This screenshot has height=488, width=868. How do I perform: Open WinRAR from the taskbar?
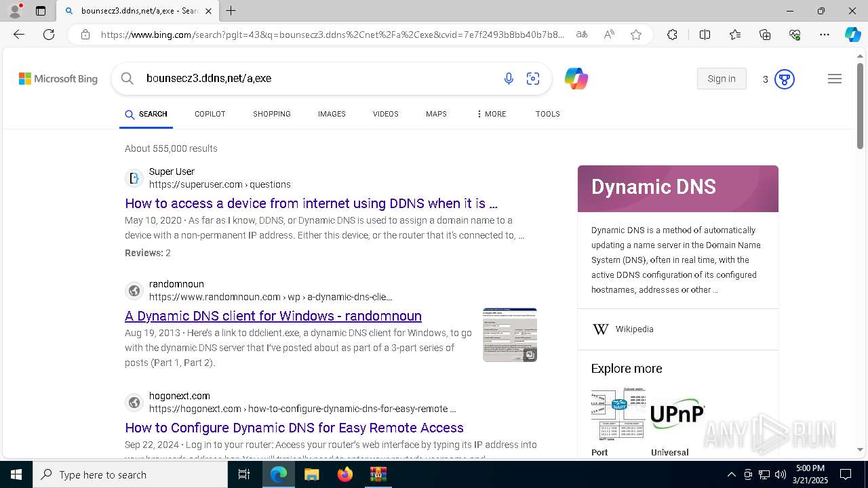click(x=378, y=474)
